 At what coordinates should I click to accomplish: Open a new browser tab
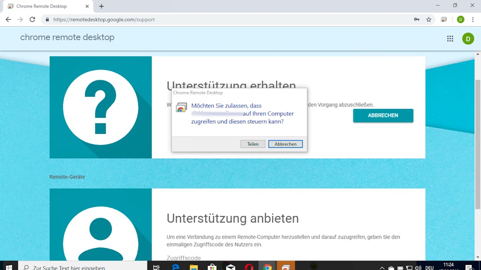click(x=101, y=6)
